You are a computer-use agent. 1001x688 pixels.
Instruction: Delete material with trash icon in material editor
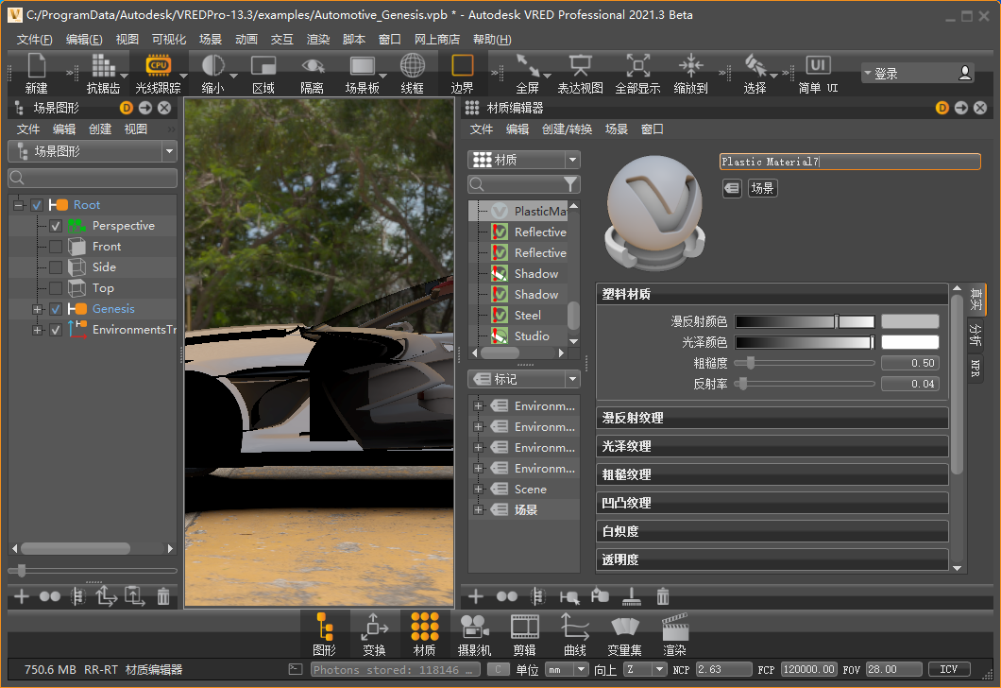tap(663, 596)
